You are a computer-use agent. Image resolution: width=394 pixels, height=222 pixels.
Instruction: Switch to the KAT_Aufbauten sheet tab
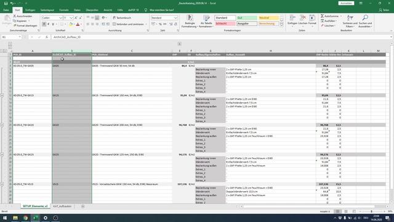(62, 207)
